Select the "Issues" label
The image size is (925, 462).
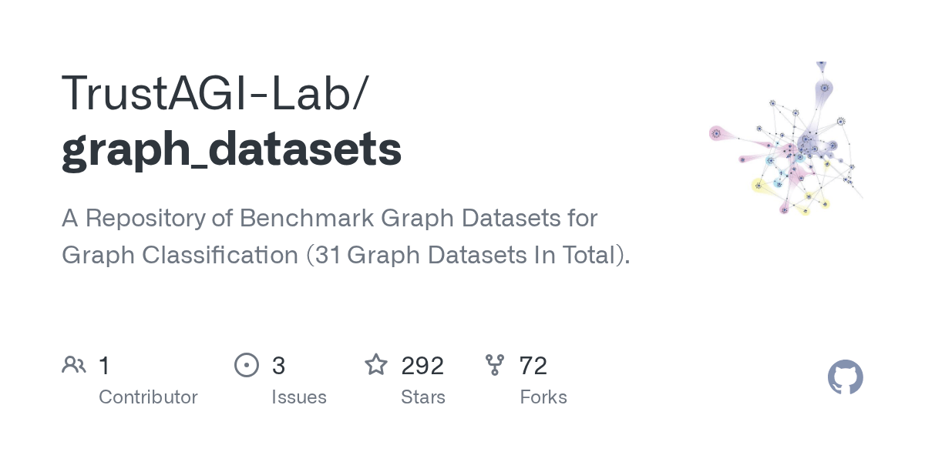[x=299, y=397]
